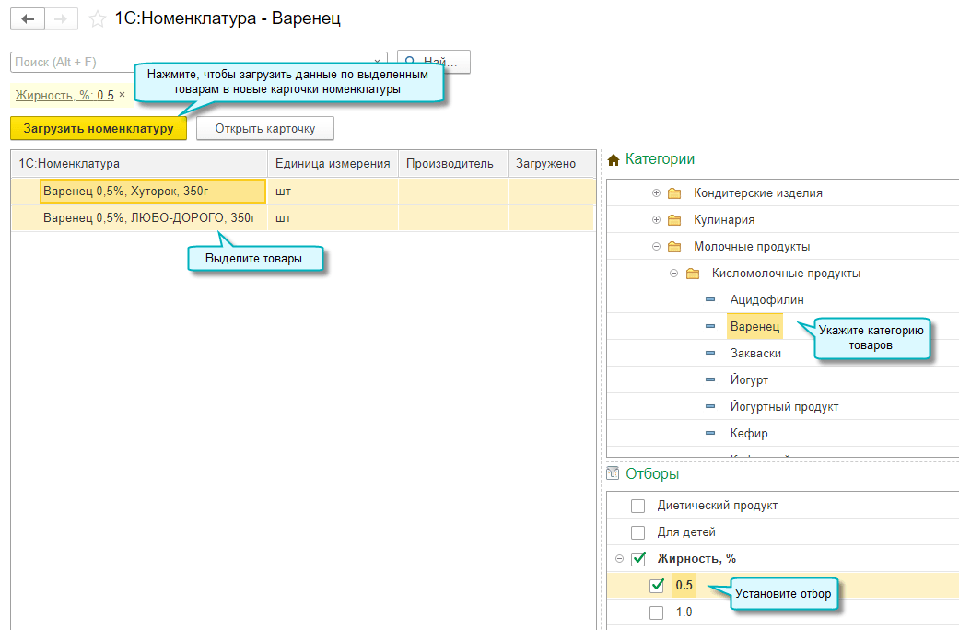Select the Йогурт category
959x630 pixels.
[749, 380]
